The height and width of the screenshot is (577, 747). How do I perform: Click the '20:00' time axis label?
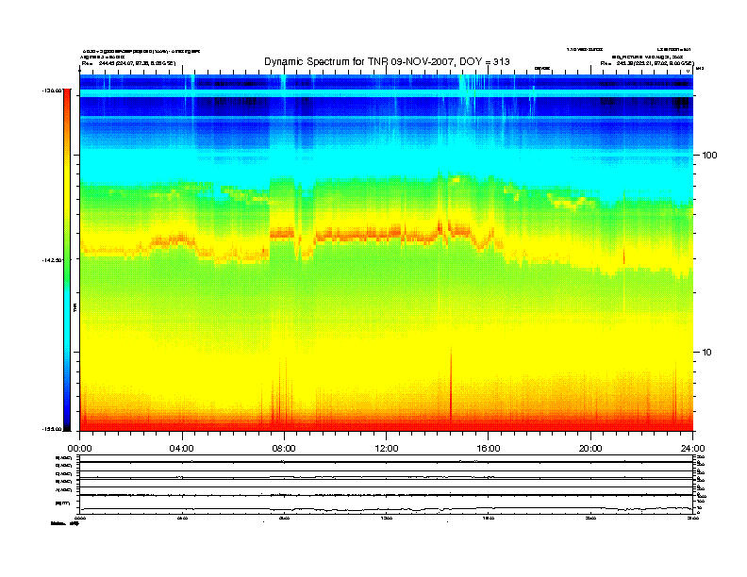(590, 449)
